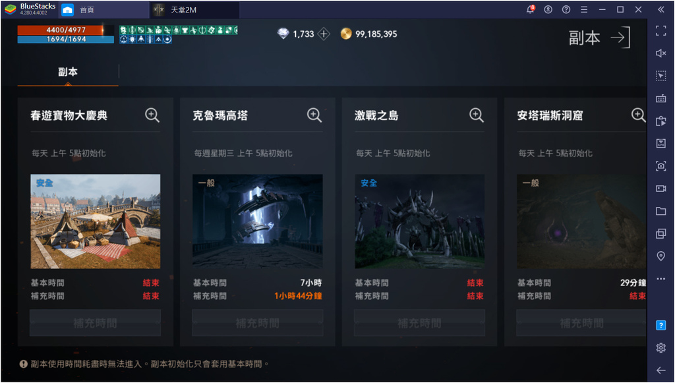The height and width of the screenshot is (383, 675).
Task: Click the 克魯瑪高塔 title
Action: pyautogui.click(x=220, y=115)
